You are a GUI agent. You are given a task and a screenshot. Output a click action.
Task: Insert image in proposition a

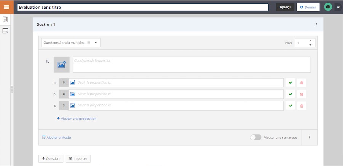click(x=72, y=82)
